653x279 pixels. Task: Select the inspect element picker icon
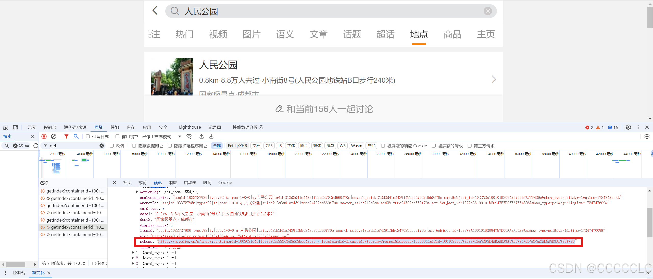coord(6,127)
